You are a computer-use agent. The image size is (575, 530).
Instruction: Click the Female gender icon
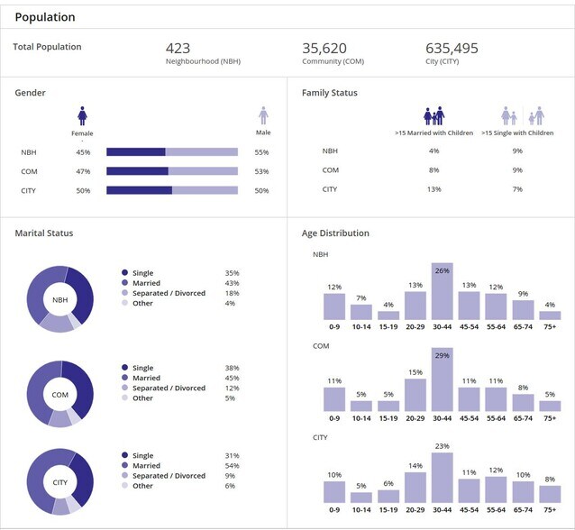tap(82, 116)
